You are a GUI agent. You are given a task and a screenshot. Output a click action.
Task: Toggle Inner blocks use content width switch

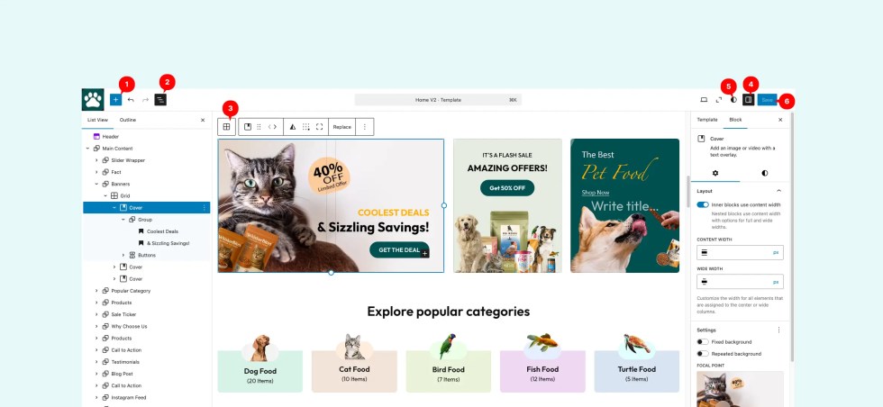click(702, 205)
